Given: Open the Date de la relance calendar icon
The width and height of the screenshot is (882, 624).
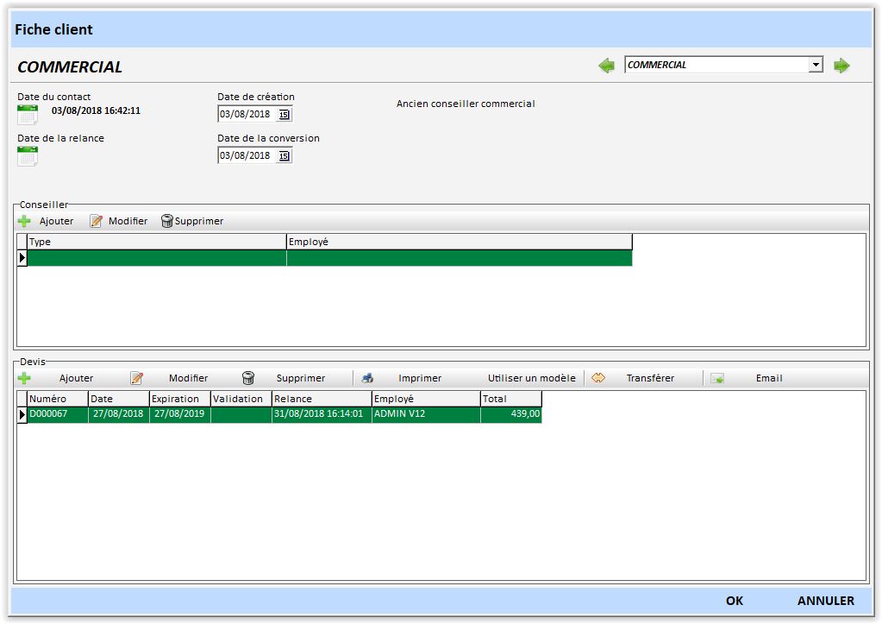Looking at the screenshot, I should [x=28, y=156].
